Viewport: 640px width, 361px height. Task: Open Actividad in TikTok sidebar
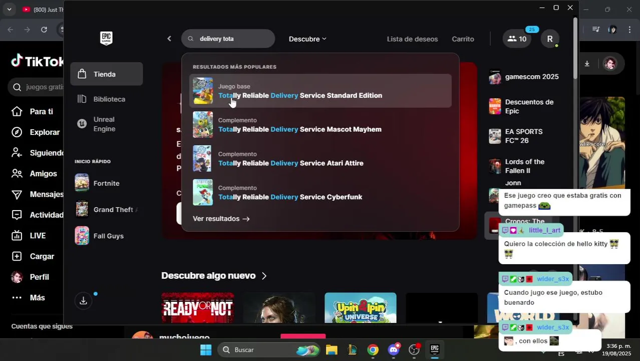point(38,215)
